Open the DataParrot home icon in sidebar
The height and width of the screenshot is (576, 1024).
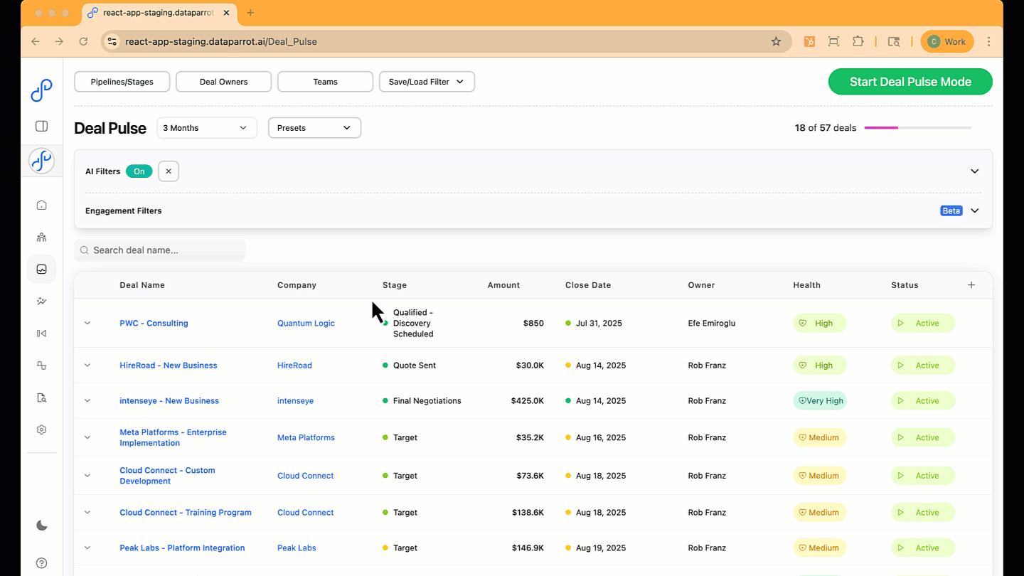(x=41, y=204)
